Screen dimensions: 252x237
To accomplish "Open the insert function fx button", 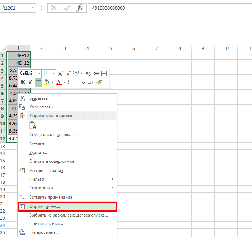I will click(80, 8).
